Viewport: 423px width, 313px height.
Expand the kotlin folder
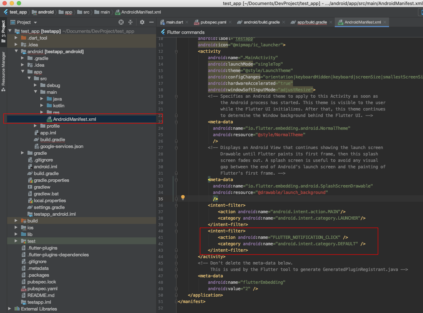click(42, 106)
